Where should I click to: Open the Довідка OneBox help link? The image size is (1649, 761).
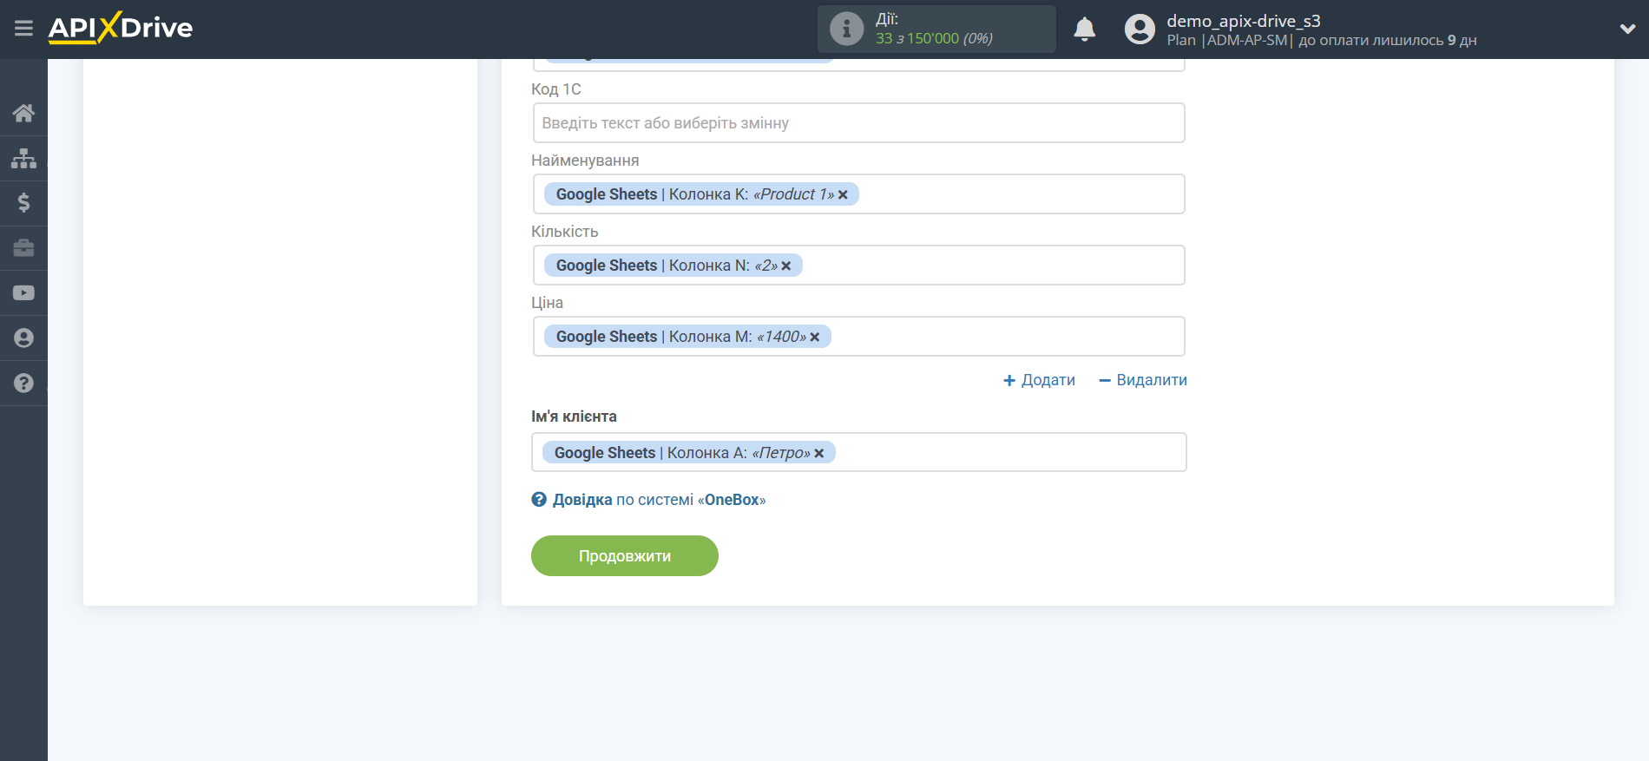pos(648,500)
